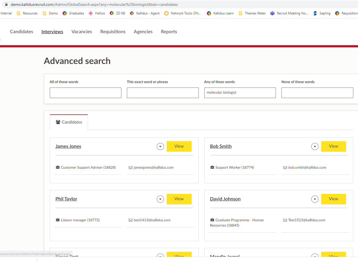358x262 pixels.
Task: Click the ZD KB bookmark icon
Action: point(112,13)
